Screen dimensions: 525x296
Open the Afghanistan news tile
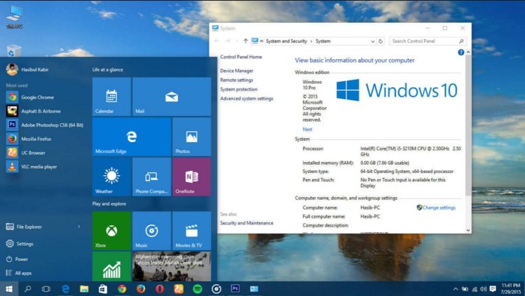pos(171,266)
